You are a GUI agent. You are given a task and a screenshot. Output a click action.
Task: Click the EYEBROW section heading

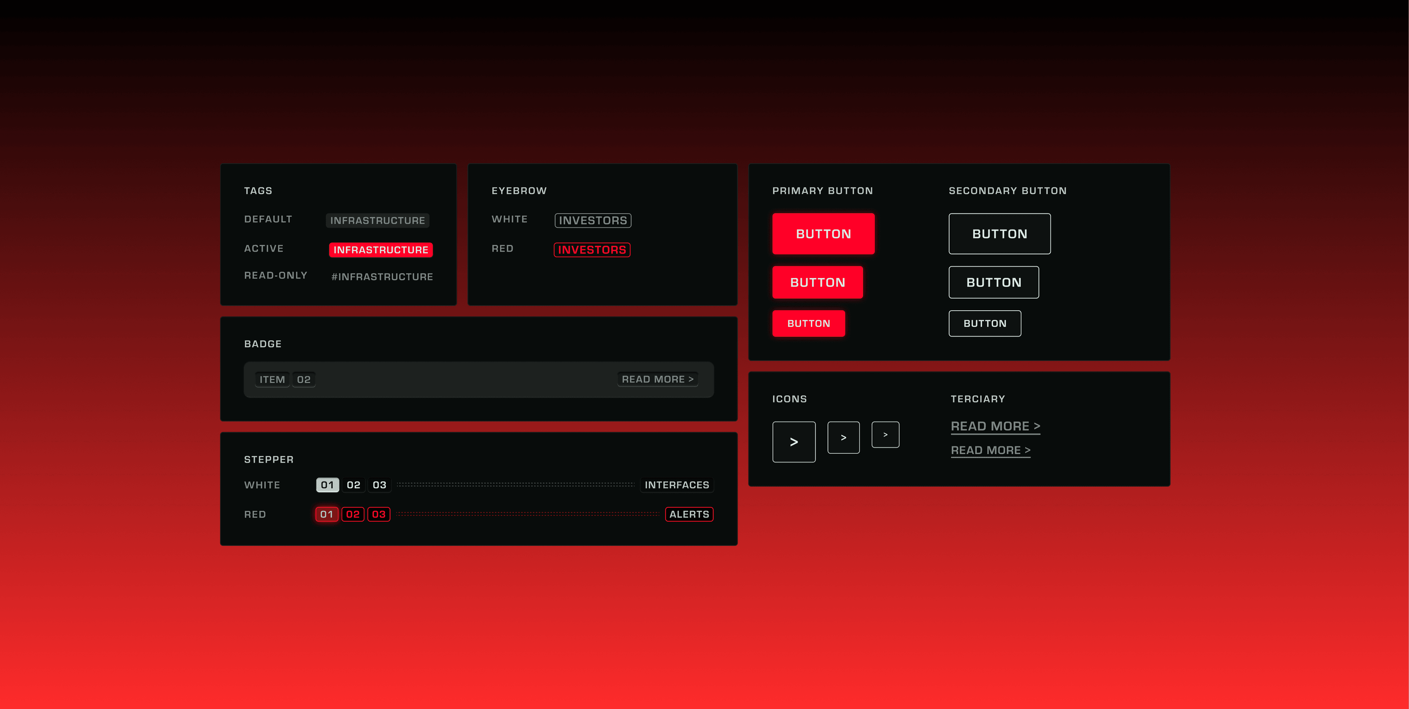coord(519,191)
